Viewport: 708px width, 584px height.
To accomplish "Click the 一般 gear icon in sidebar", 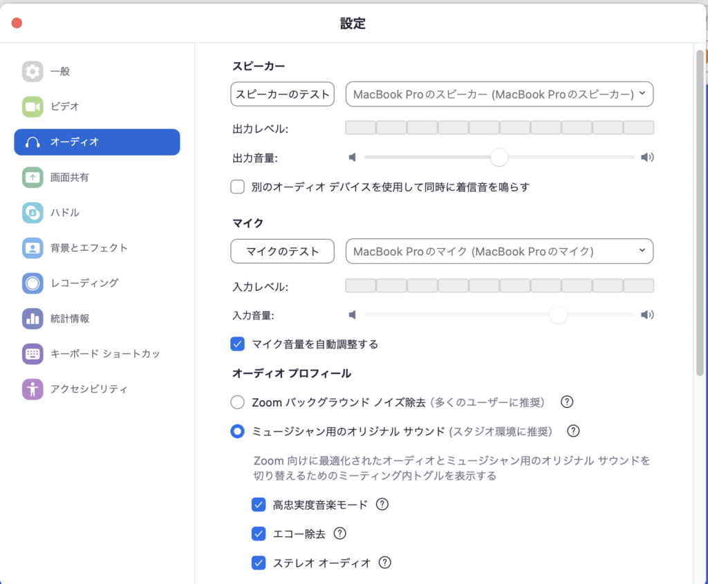I will (32, 71).
